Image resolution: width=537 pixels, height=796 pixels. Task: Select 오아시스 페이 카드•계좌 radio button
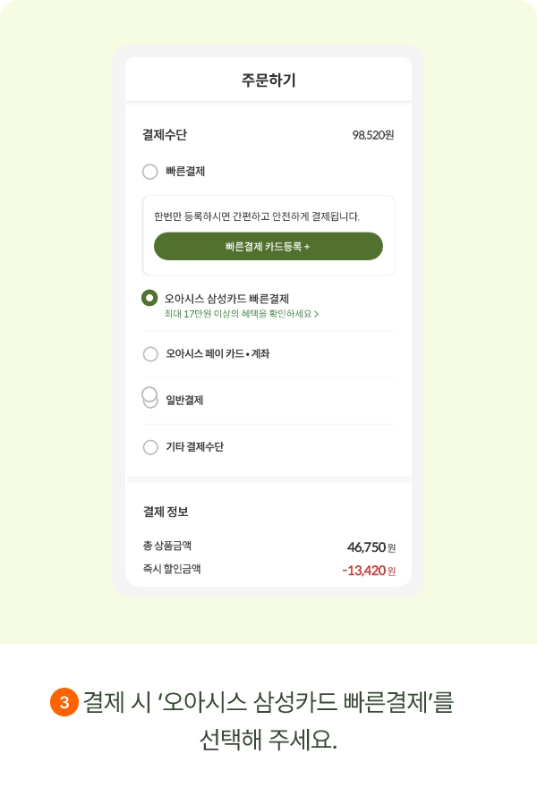150,354
